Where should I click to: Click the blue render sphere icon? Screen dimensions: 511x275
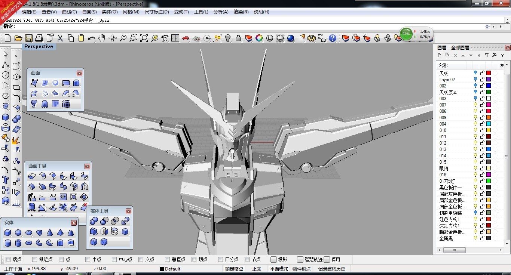coord(291,38)
